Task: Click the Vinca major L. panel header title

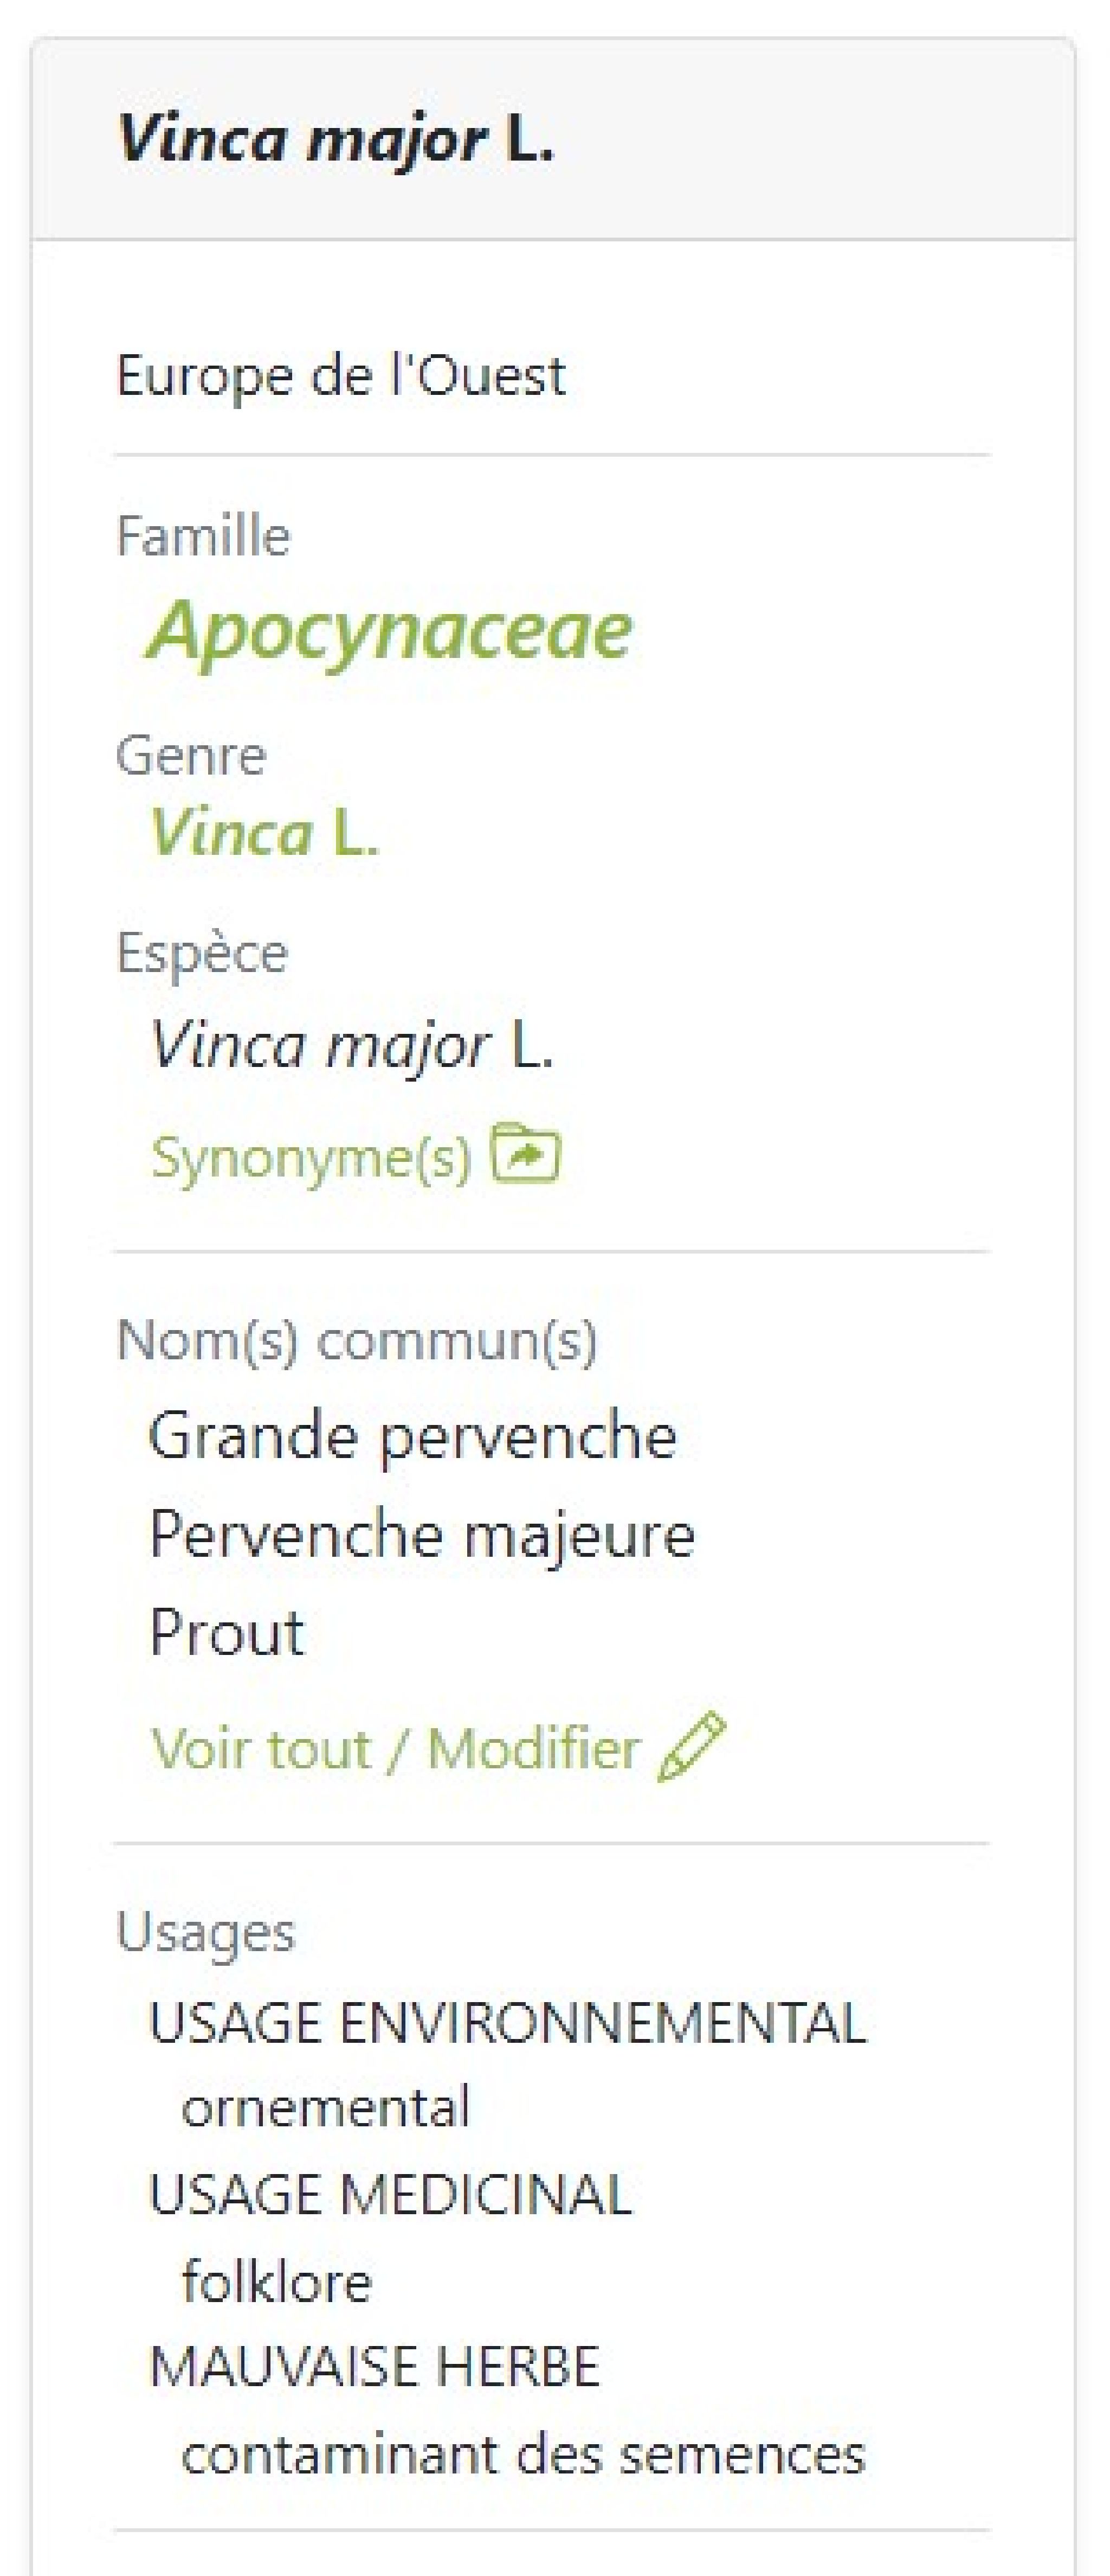Action: click(335, 139)
